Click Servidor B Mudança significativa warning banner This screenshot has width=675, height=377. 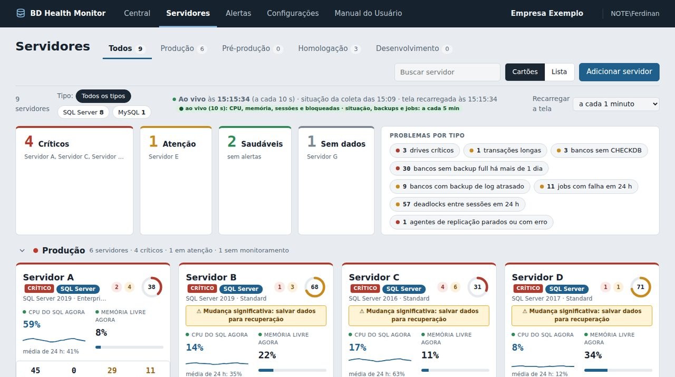(x=256, y=315)
